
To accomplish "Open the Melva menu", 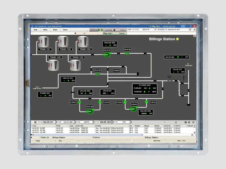I will (45, 30).
